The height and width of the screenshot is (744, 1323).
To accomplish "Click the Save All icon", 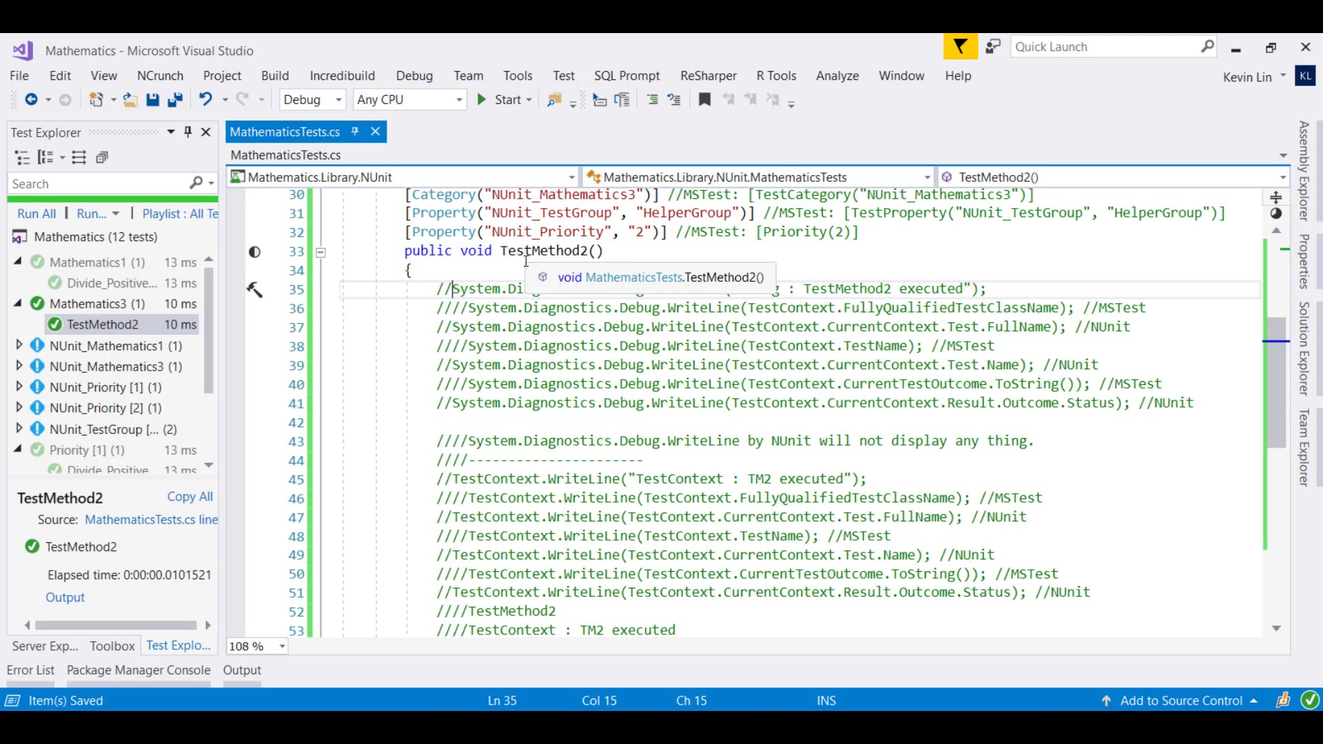I will coord(176,99).
